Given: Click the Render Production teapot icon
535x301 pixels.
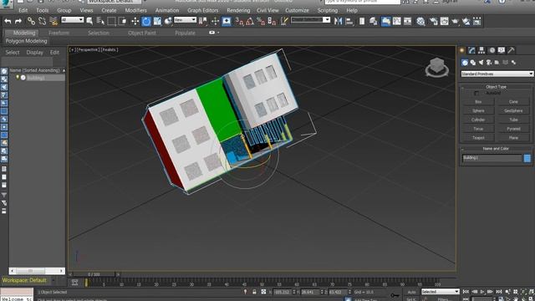Looking at the screenshot, I should (x=456, y=22).
